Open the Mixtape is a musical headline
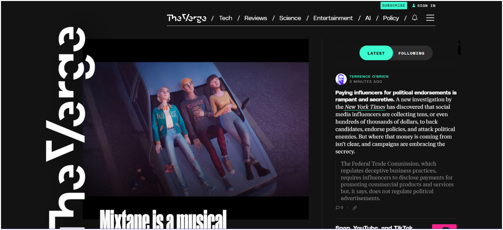503x230 pixels. coord(163,219)
